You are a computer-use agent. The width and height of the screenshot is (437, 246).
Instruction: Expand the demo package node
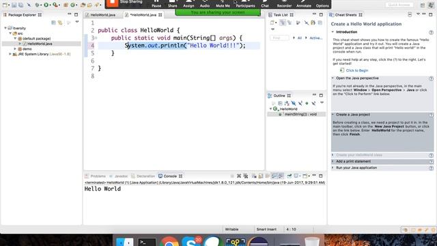pyautogui.click(x=15, y=49)
